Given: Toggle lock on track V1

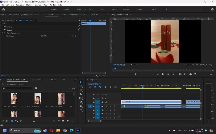Looking at the screenshot, I should tap(94, 102).
